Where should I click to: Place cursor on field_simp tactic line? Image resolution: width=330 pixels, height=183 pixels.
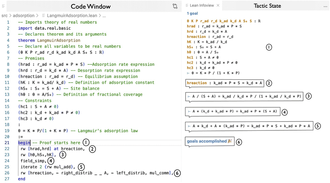33,161
